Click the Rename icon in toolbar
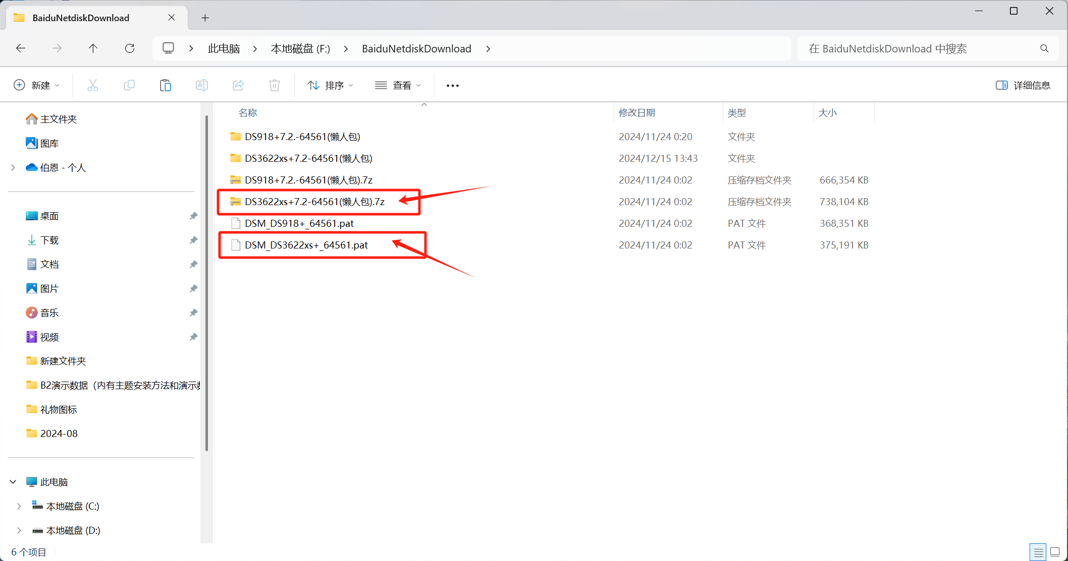Viewport: 1068px width, 561px height. 202,85
